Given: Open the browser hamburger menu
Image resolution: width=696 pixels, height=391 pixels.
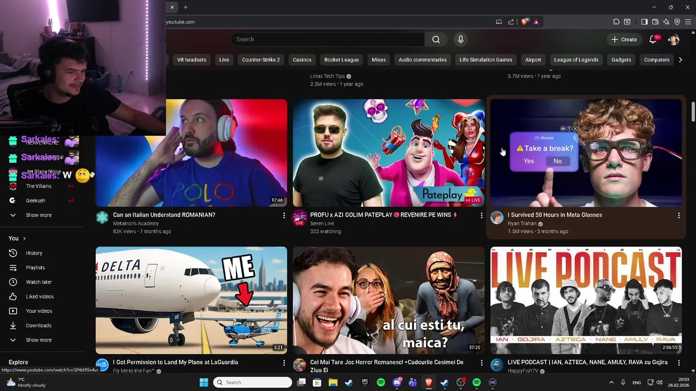Looking at the screenshot, I should tap(688, 22).
